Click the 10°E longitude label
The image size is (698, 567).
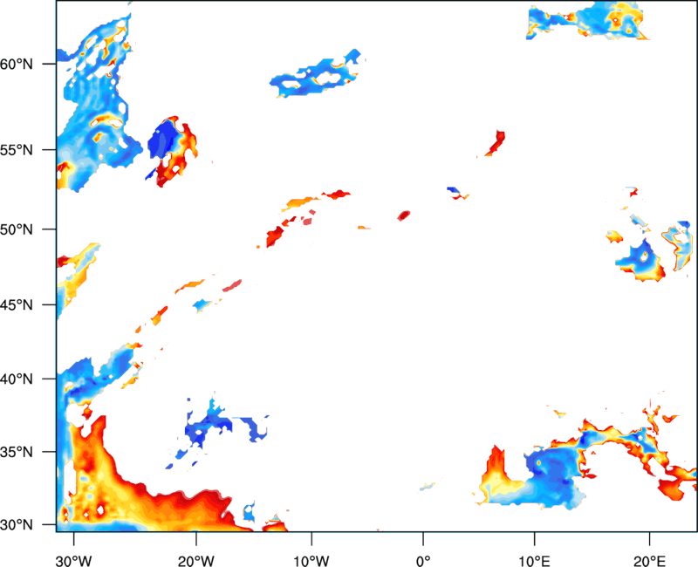(535, 561)
